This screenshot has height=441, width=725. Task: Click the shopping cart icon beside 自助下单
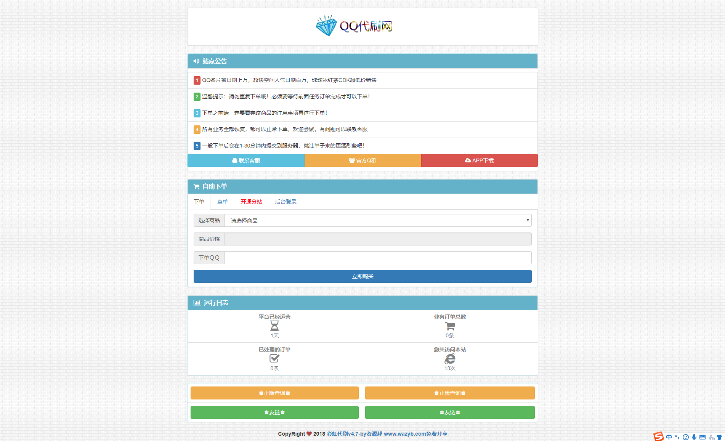point(196,186)
